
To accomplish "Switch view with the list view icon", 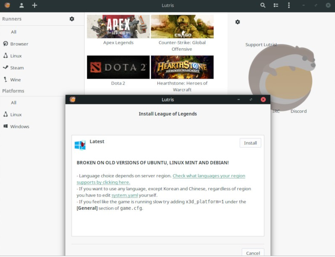I will tap(276, 5).
